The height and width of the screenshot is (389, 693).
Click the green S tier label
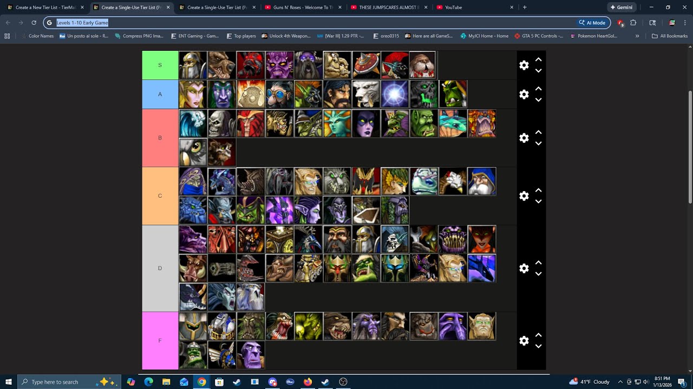160,65
